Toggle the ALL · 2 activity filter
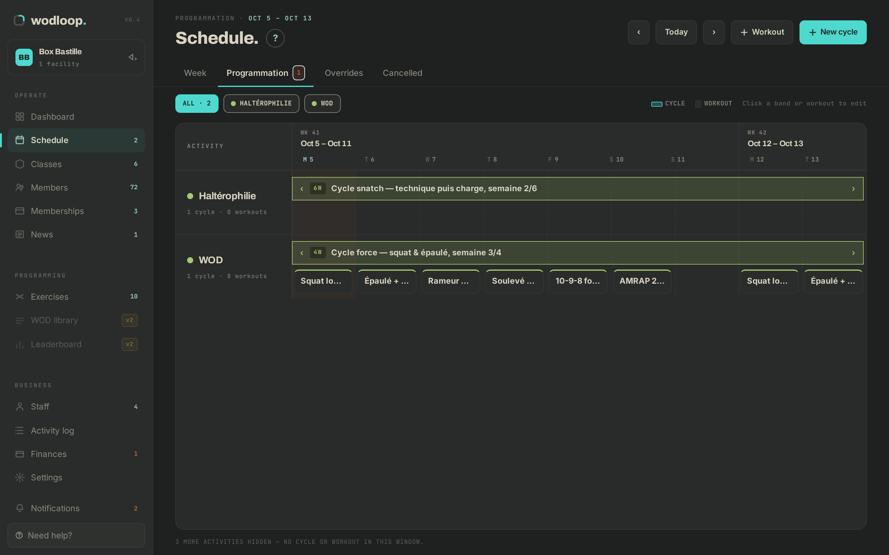 coord(197,104)
